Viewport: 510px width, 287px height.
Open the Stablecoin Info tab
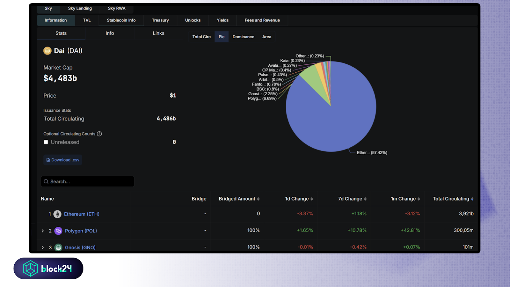click(x=121, y=20)
